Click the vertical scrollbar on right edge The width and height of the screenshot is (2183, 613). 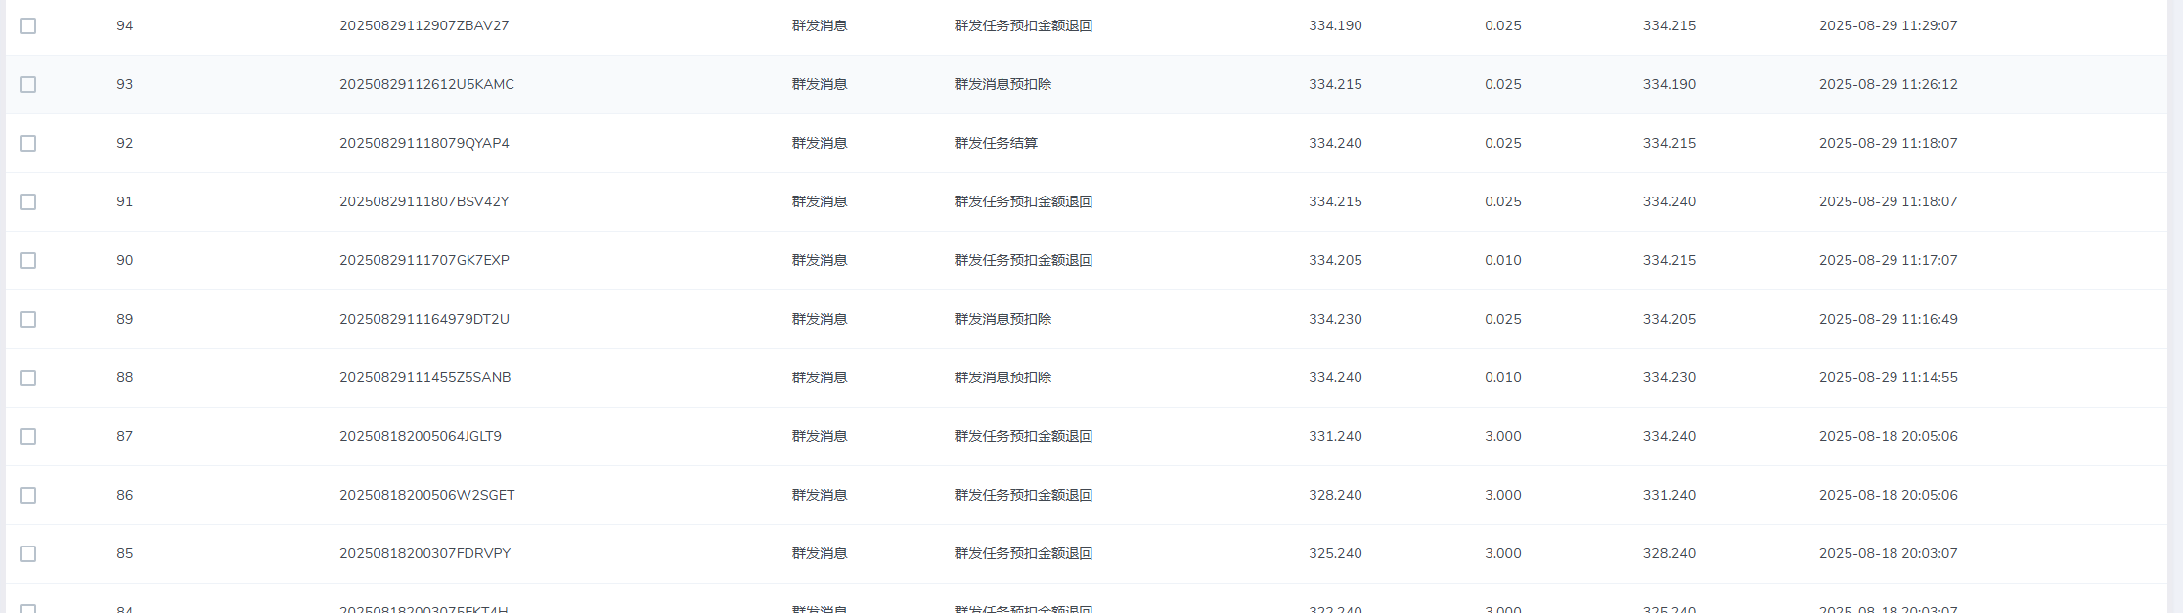tap(2175, 293)
